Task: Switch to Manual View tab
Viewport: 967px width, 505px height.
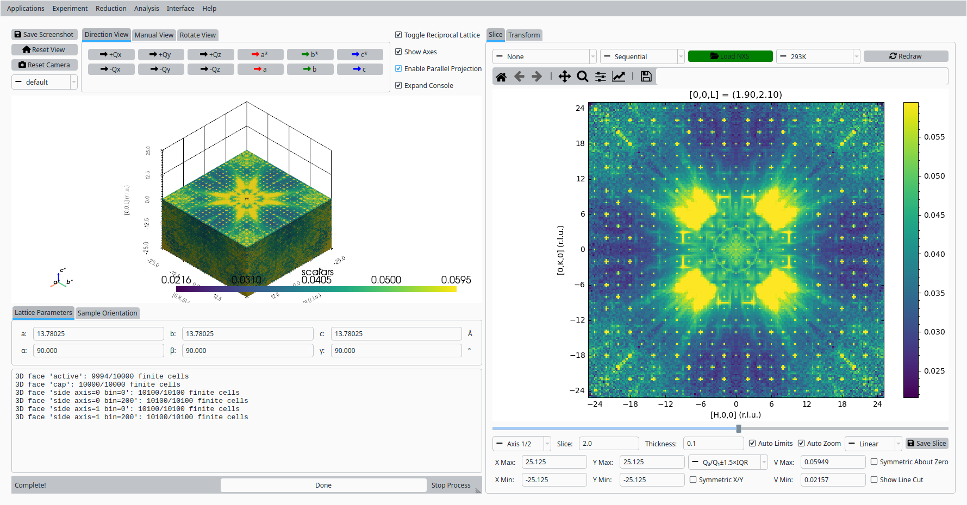Action: [x=154, y=35]
